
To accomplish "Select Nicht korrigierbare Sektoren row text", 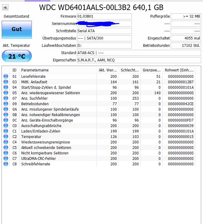I will point(45,153).
